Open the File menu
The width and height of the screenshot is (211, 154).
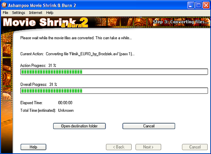click(5, 13)
